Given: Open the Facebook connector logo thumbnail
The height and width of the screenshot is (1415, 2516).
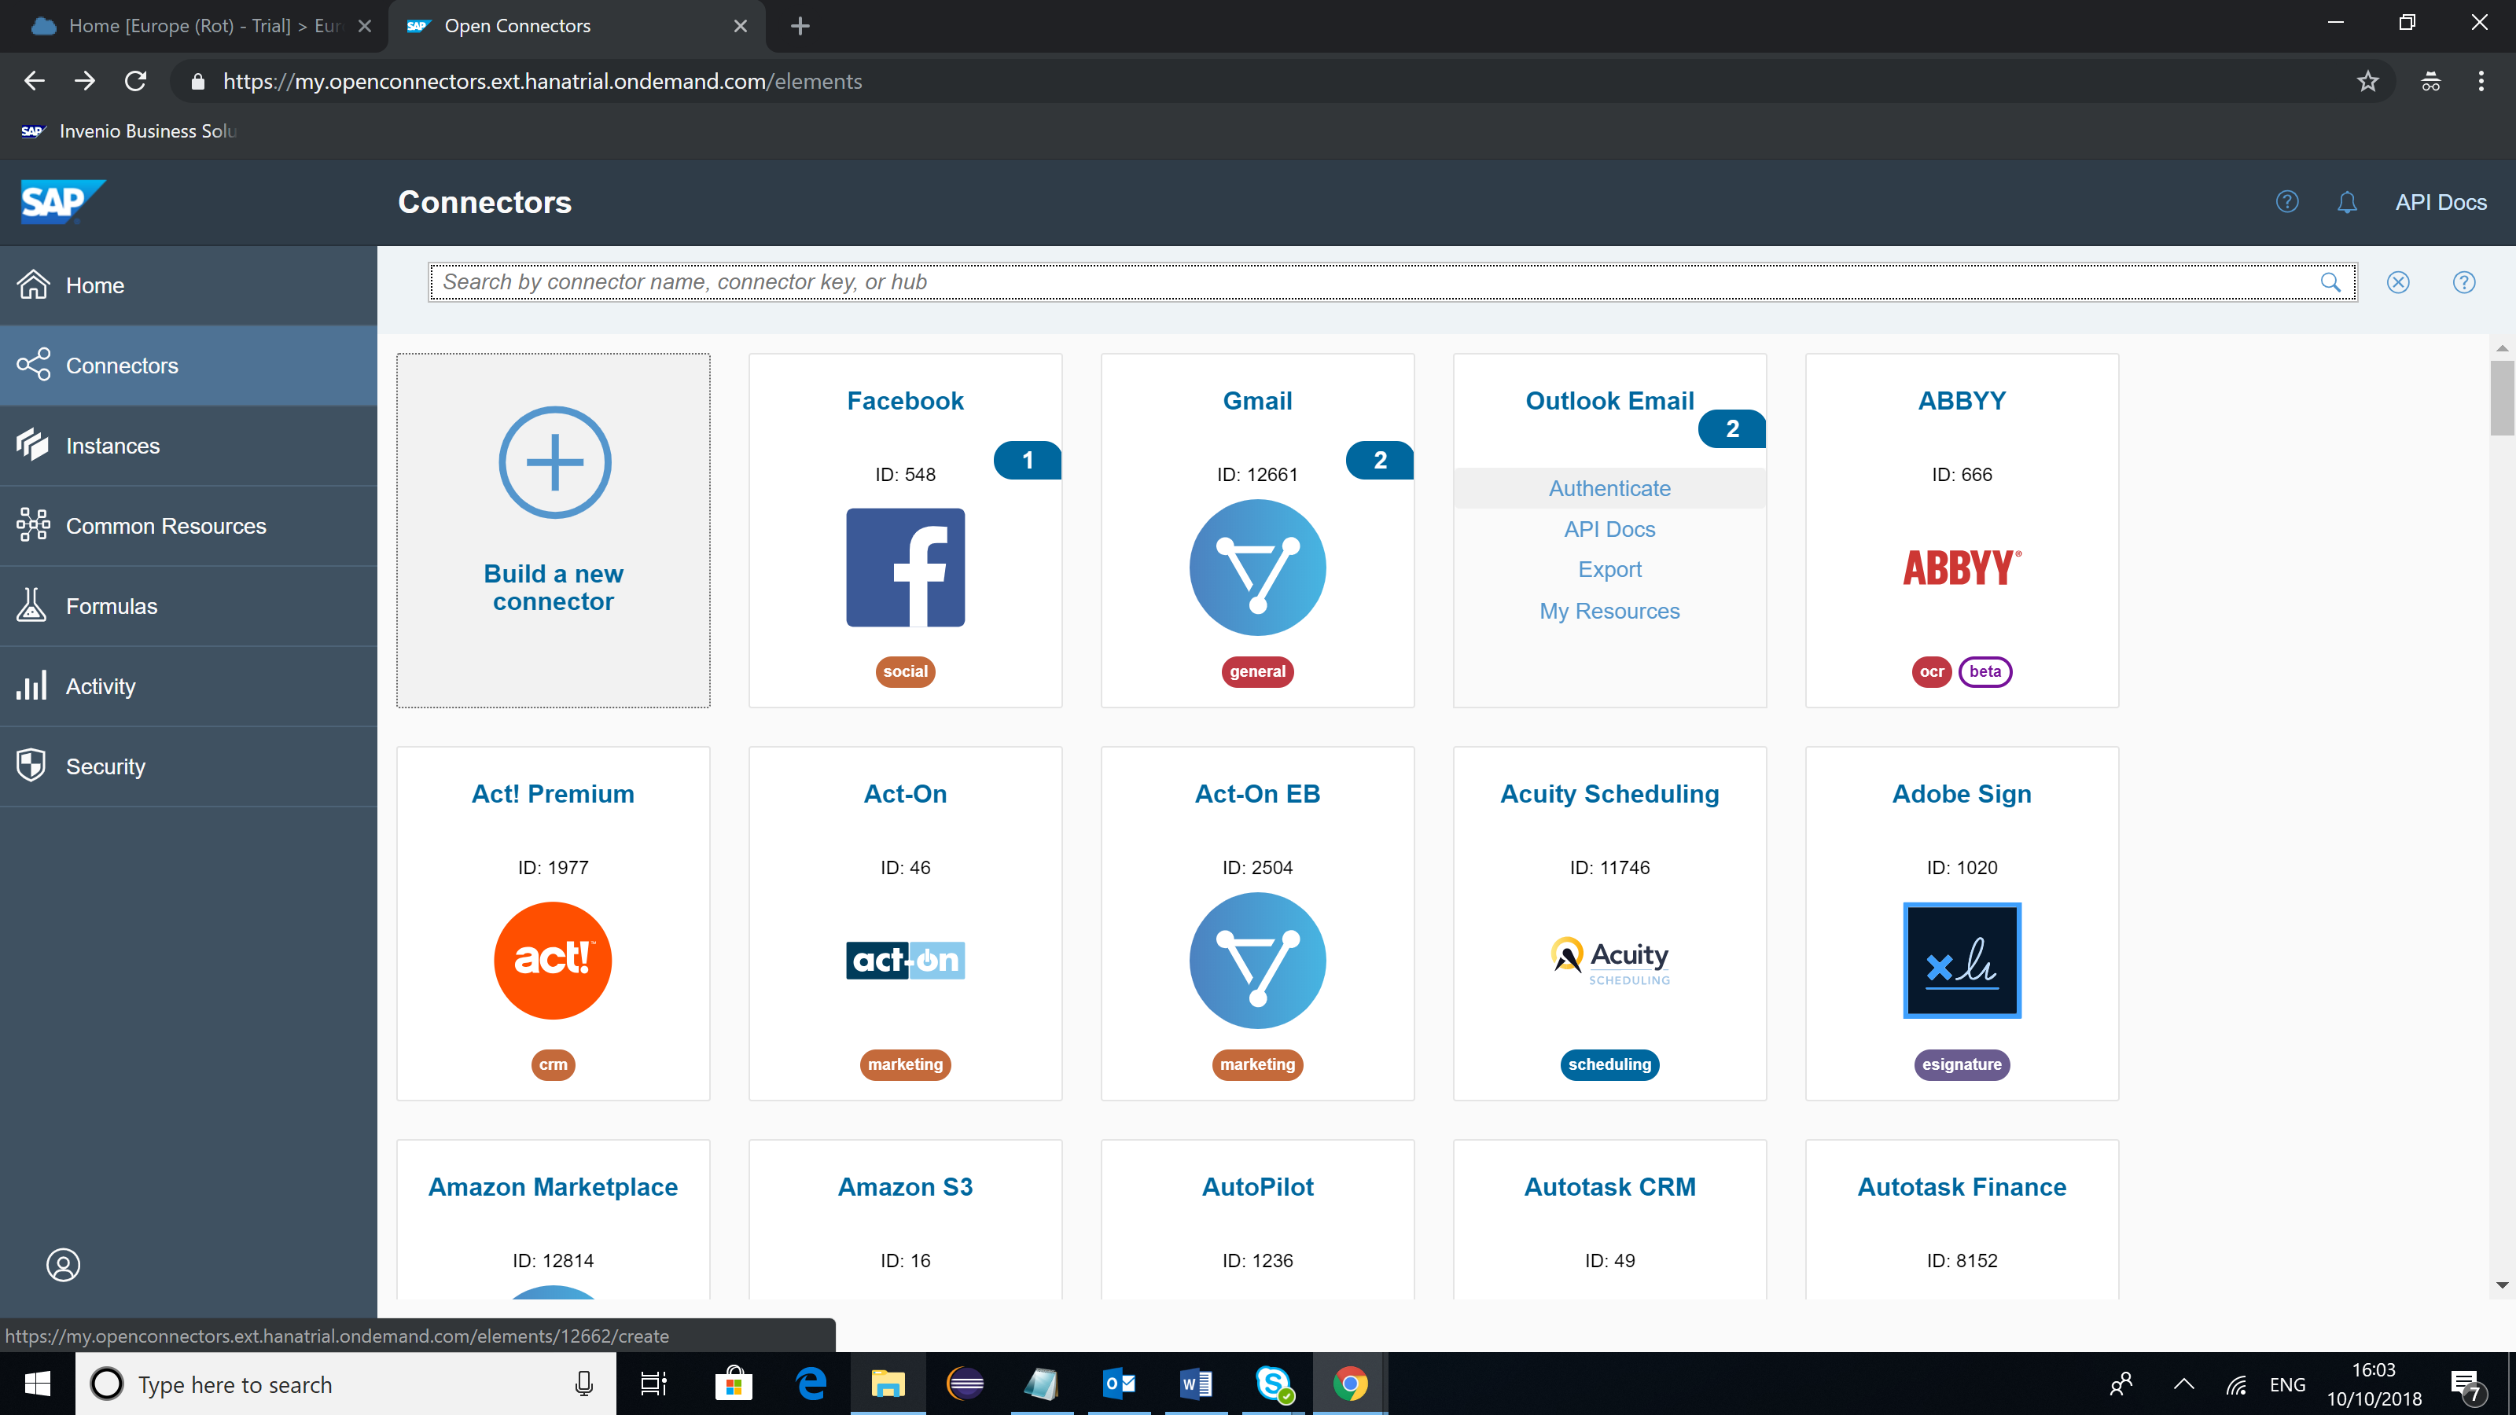Looking at the screenshot, I should (904, 568).
